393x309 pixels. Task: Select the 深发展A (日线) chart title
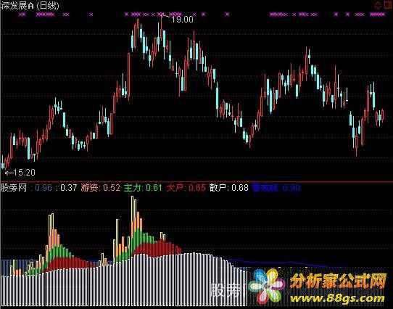tap(30, 6)
